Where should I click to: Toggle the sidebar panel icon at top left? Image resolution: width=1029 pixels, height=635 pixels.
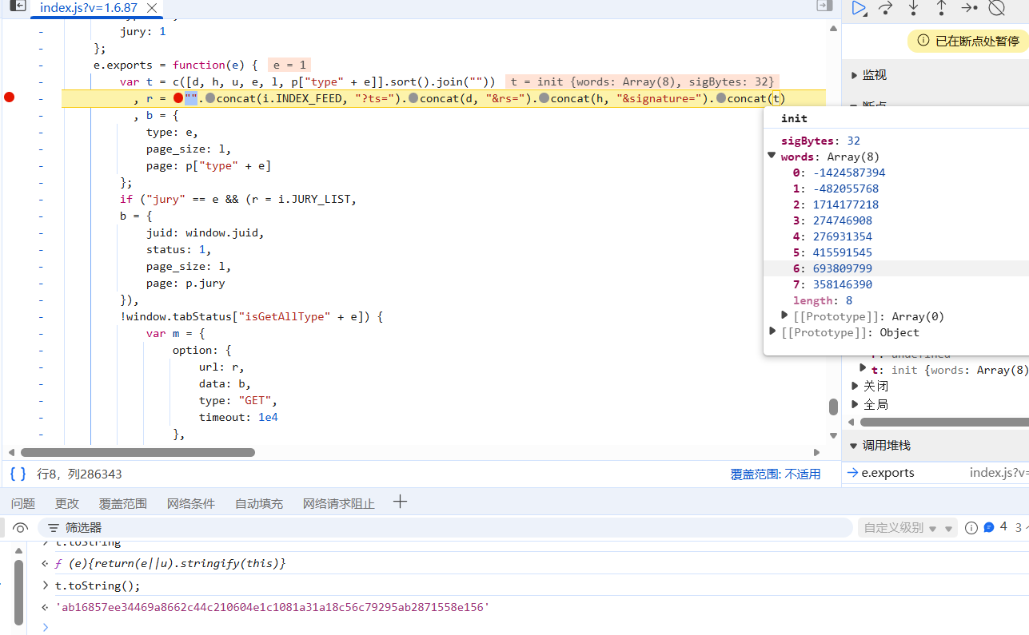point(18,6)
